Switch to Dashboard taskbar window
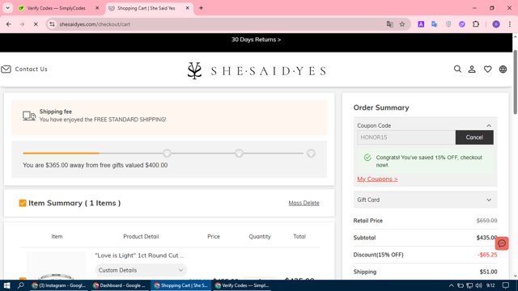This screenshot has width=518, height=291. (120, 285)
